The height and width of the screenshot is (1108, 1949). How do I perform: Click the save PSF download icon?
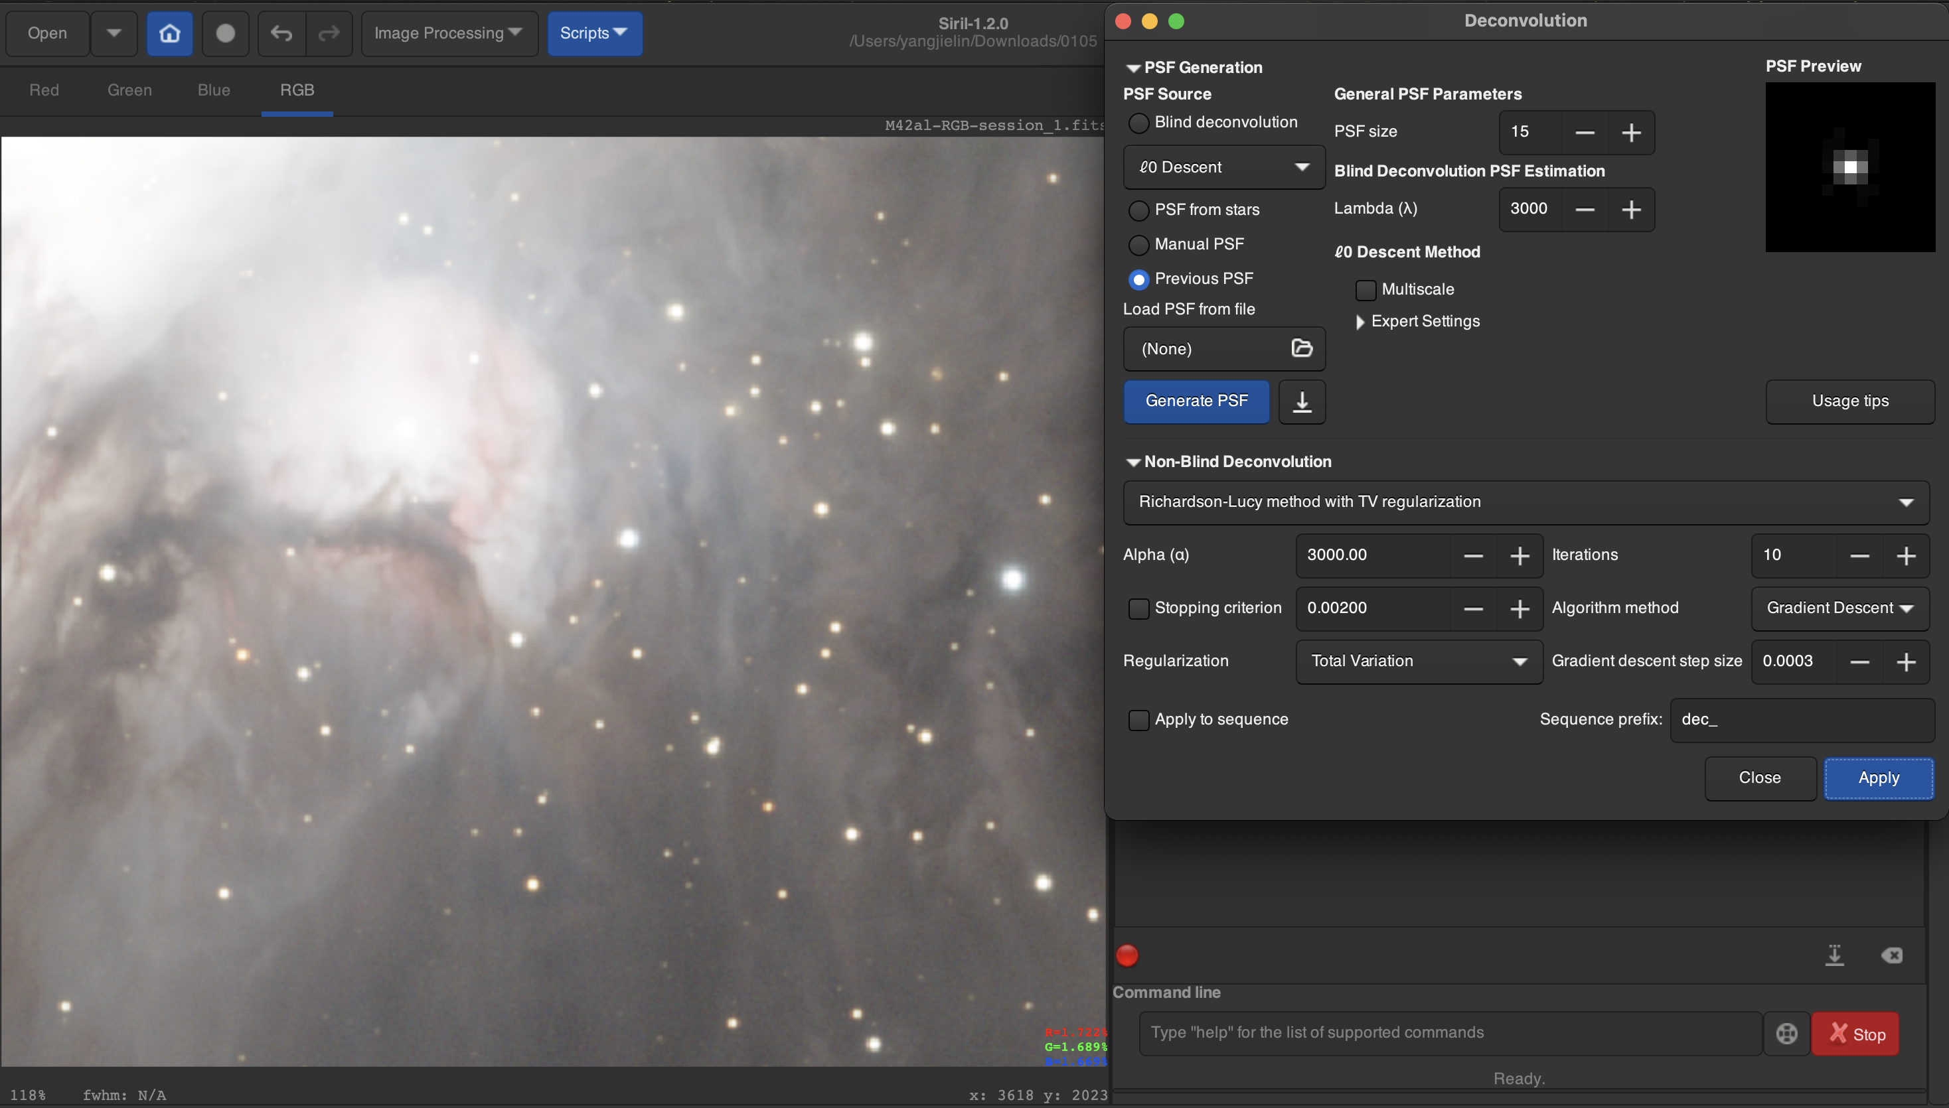pyautogui.click(x=1302, y=401)
